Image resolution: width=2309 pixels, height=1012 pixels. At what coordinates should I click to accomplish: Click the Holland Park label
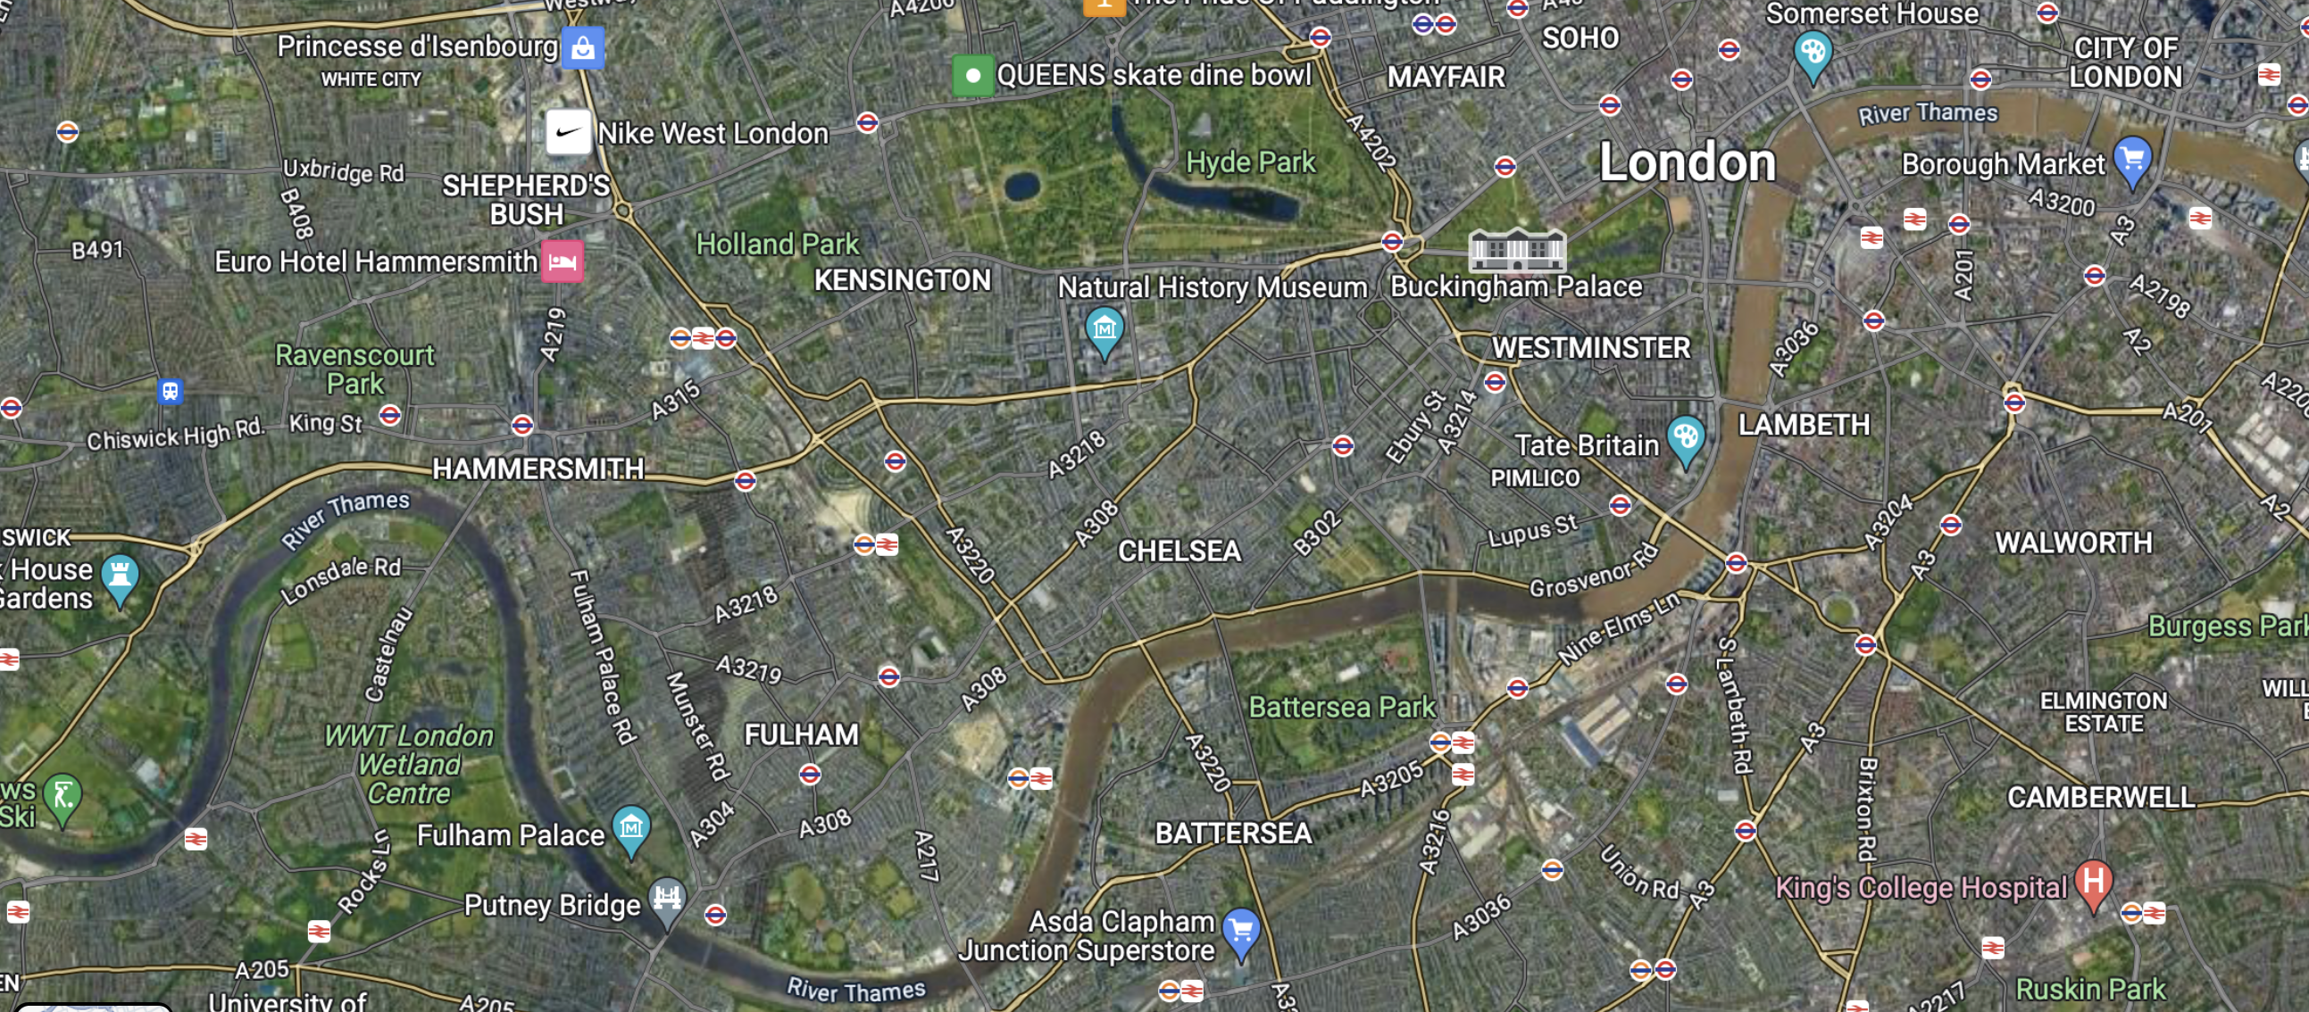pyautogui.click(x=777, y=244)
